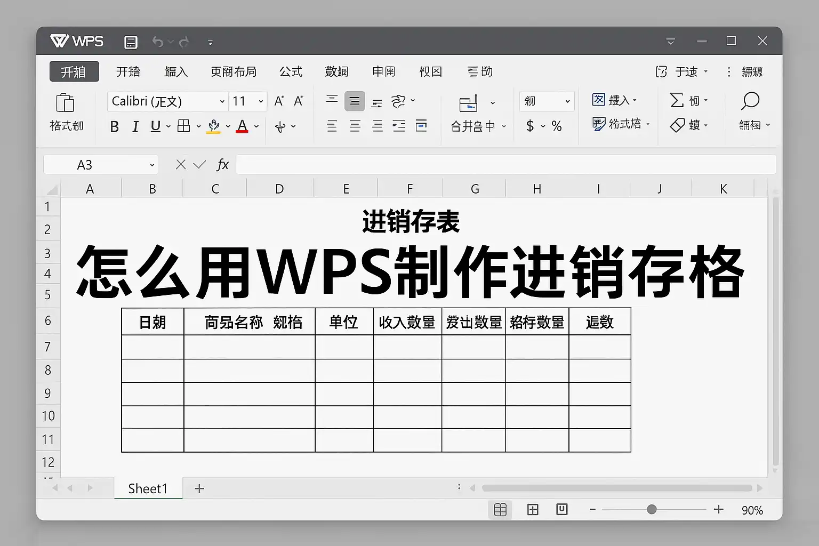Expand the font color dropdown arrow
819x546 pixels.
coord(256,127)
